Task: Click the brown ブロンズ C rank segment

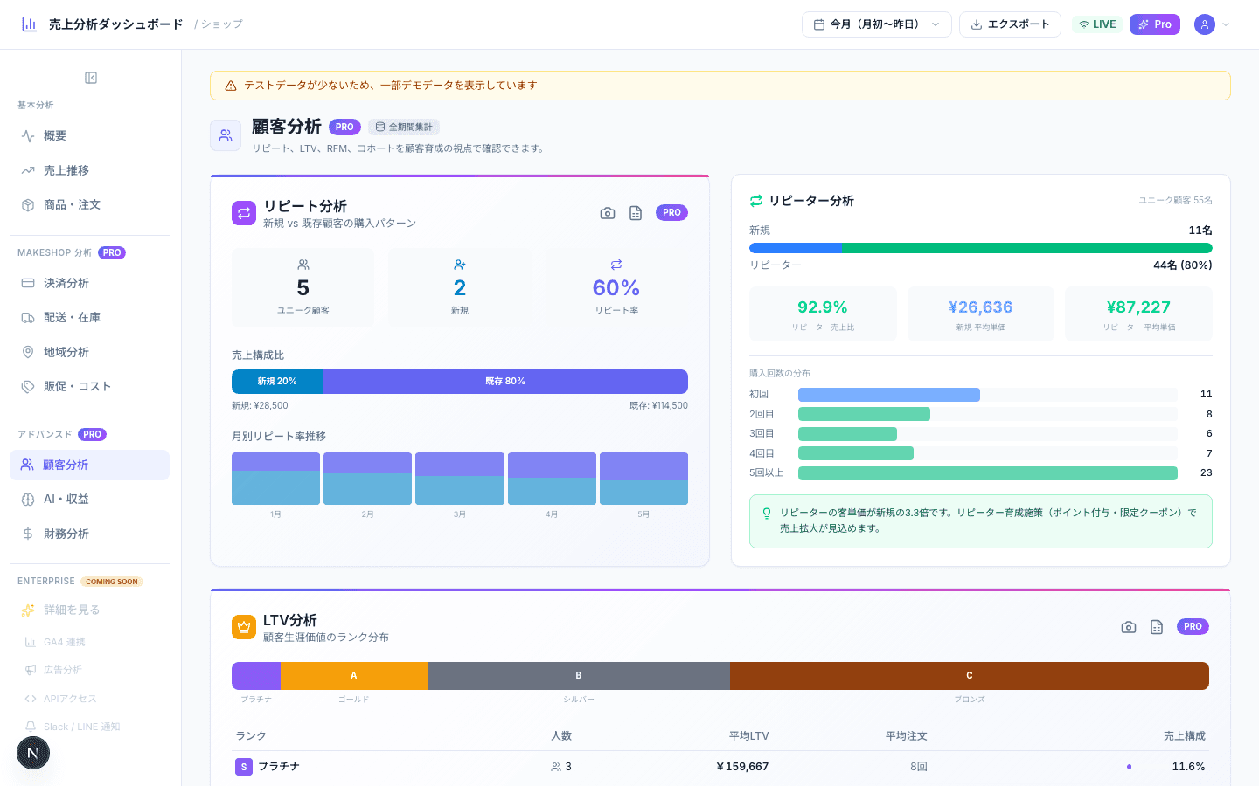Action: tap(970, 676)
